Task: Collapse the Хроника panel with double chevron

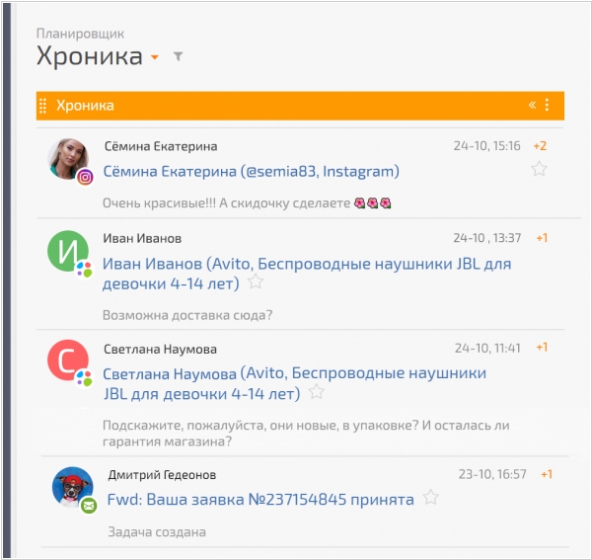Action: coord(533,105)
